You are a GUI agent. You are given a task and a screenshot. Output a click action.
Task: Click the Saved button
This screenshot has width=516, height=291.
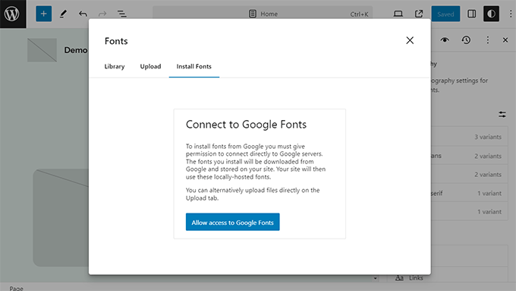click(x=445, y=14)
